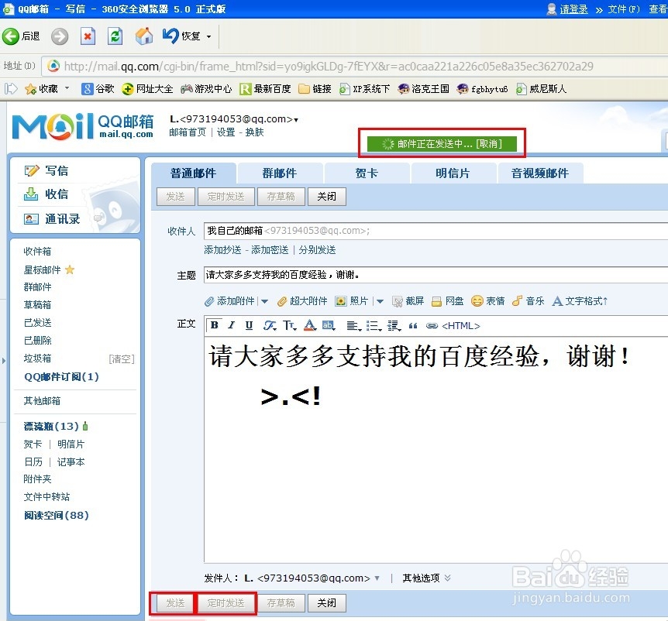
Task: Toggle italic formatting
Action: pyautogui.click(x=231, y=325)
